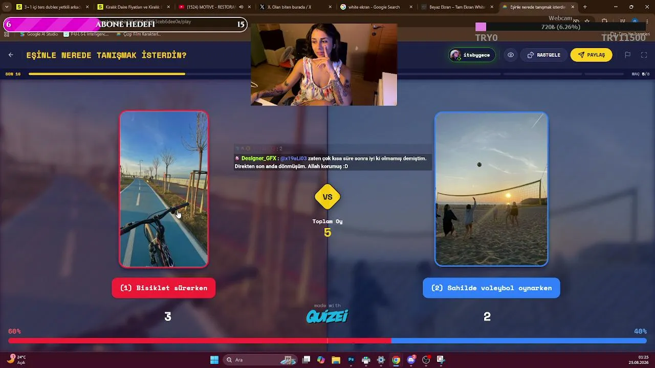This screenshot has height=368, width=655.
Task: Go back with the quiz back arrow
Action: click(11, 55)
